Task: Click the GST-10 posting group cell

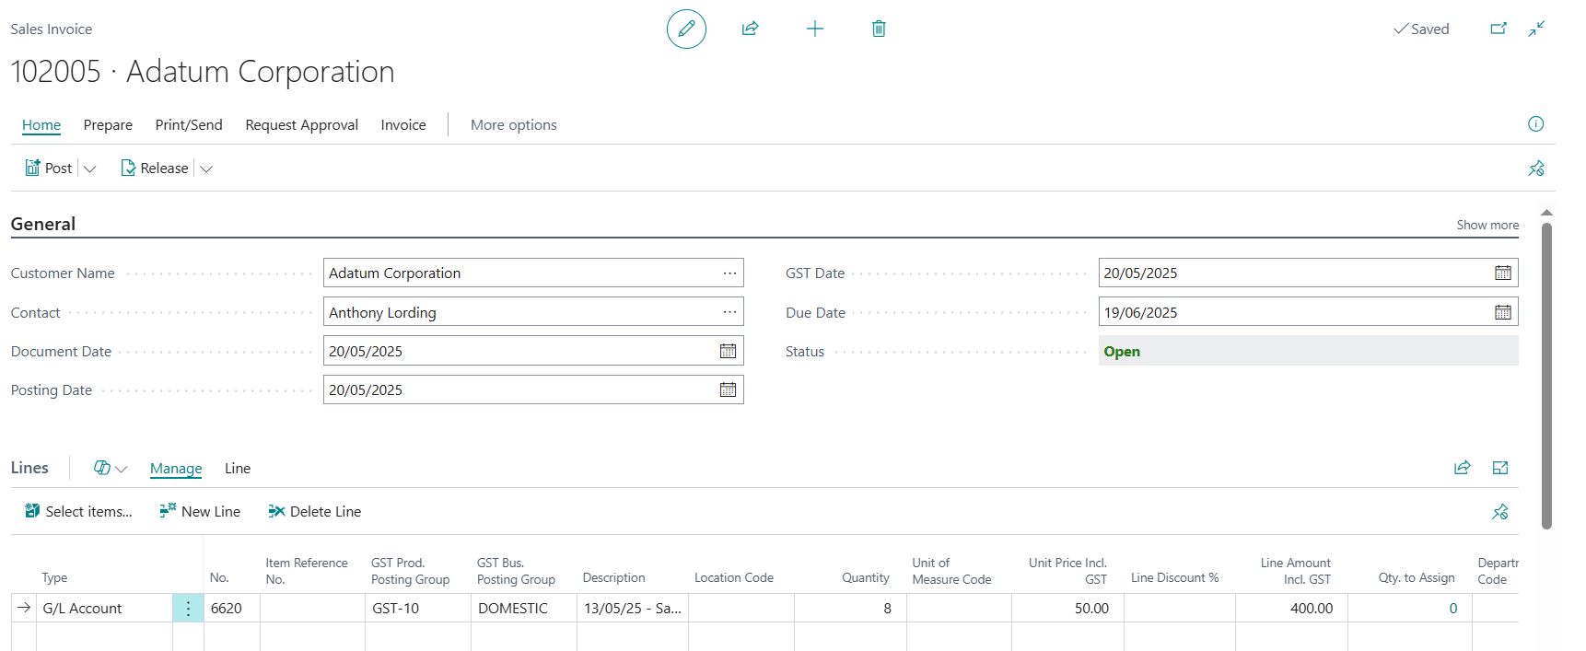Action: [418, 609]
